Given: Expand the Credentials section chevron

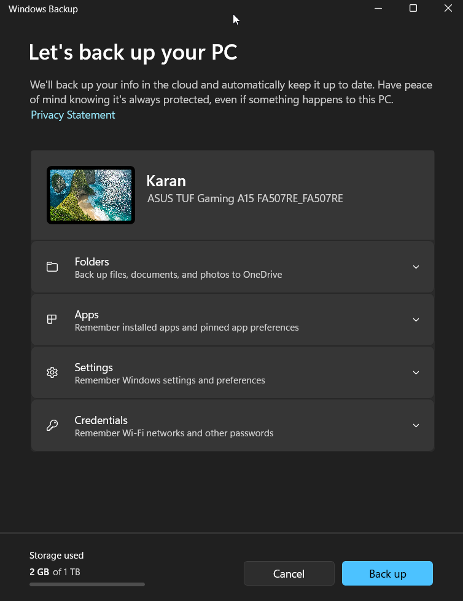Looking at the screenshot, I should point(416,426).
